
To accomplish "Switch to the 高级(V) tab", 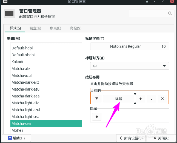I will coord(76,28).
